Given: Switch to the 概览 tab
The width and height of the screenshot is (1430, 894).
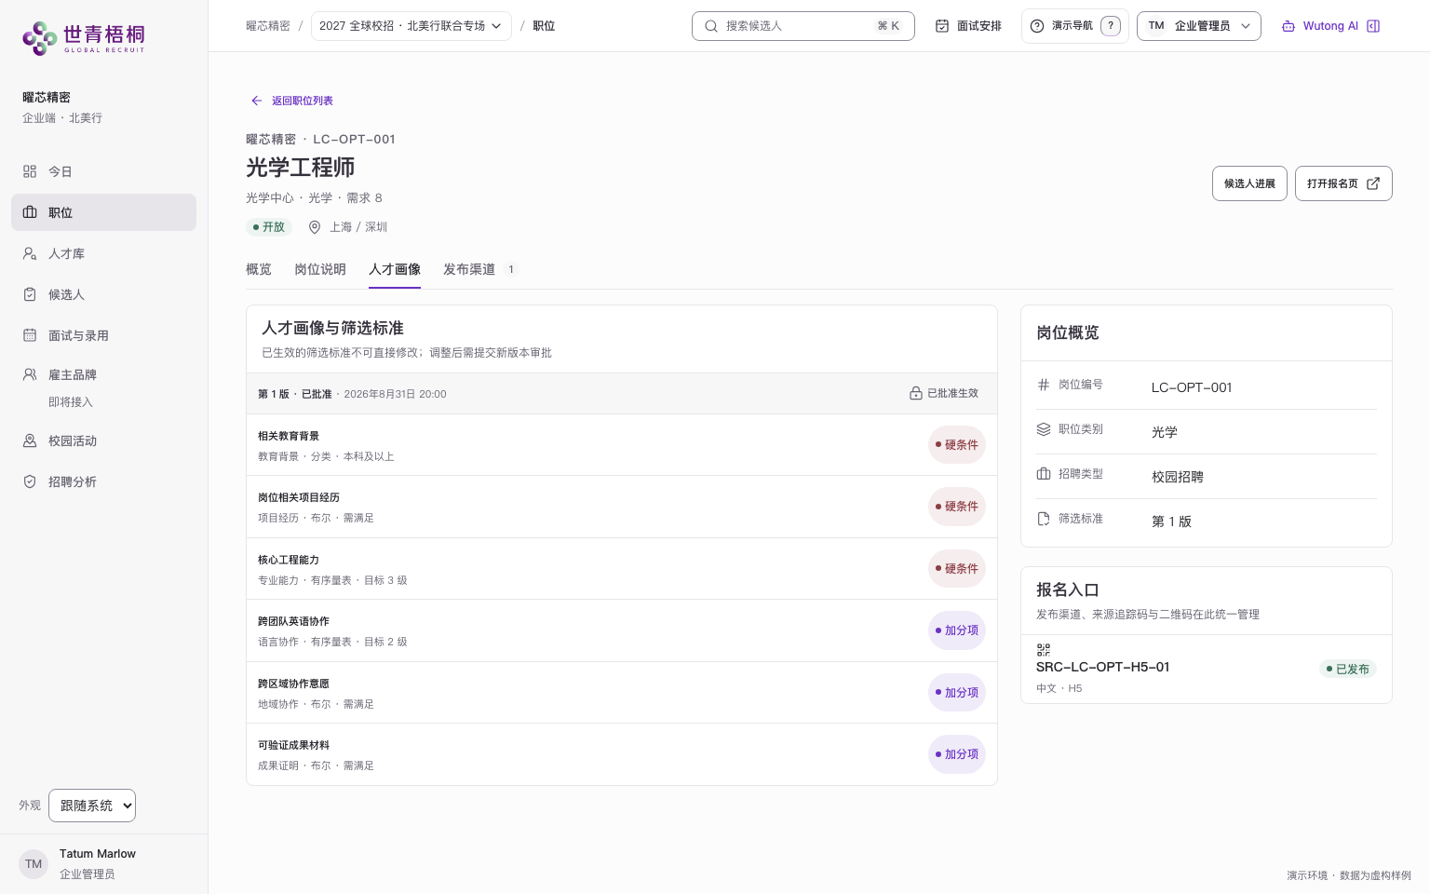Looking at the screenshot, I should click(x=259, y=269).
